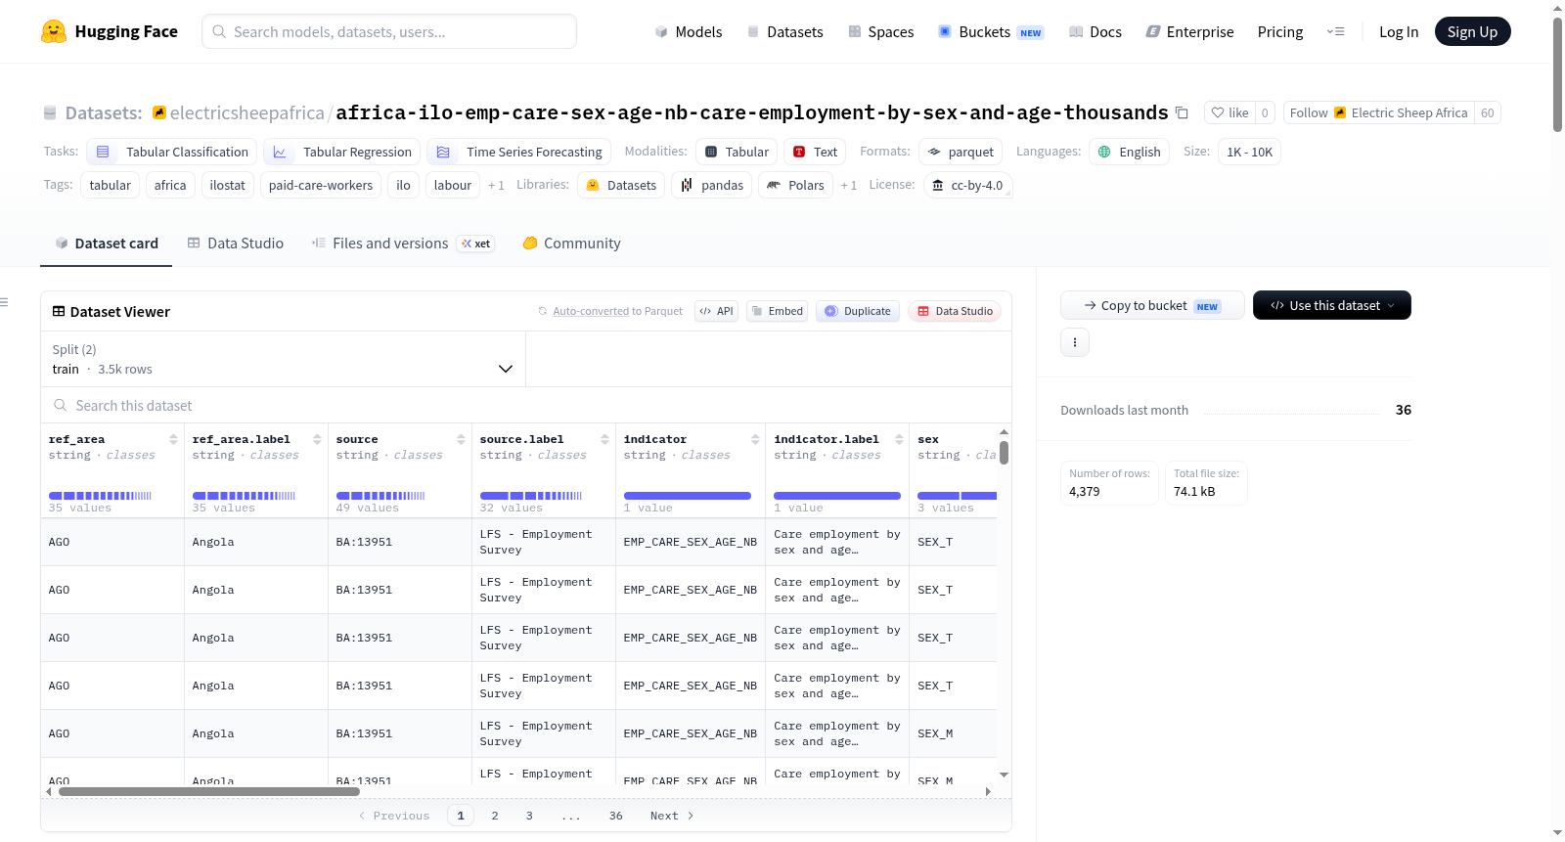Image resolution: width=1565 pixels, height=842 pixels.
Task: Click the Hugging Face logo icon
Action: [x=54, y=31]
